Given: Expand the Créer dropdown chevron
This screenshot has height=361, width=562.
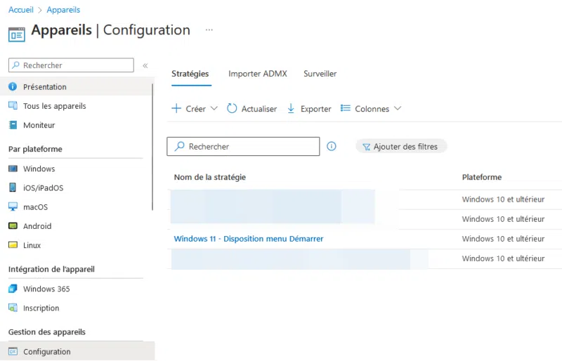Looking at the screenshot, I should tap(214, 108).
